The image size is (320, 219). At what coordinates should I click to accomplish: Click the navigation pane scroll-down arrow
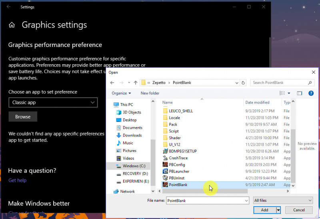153,191
